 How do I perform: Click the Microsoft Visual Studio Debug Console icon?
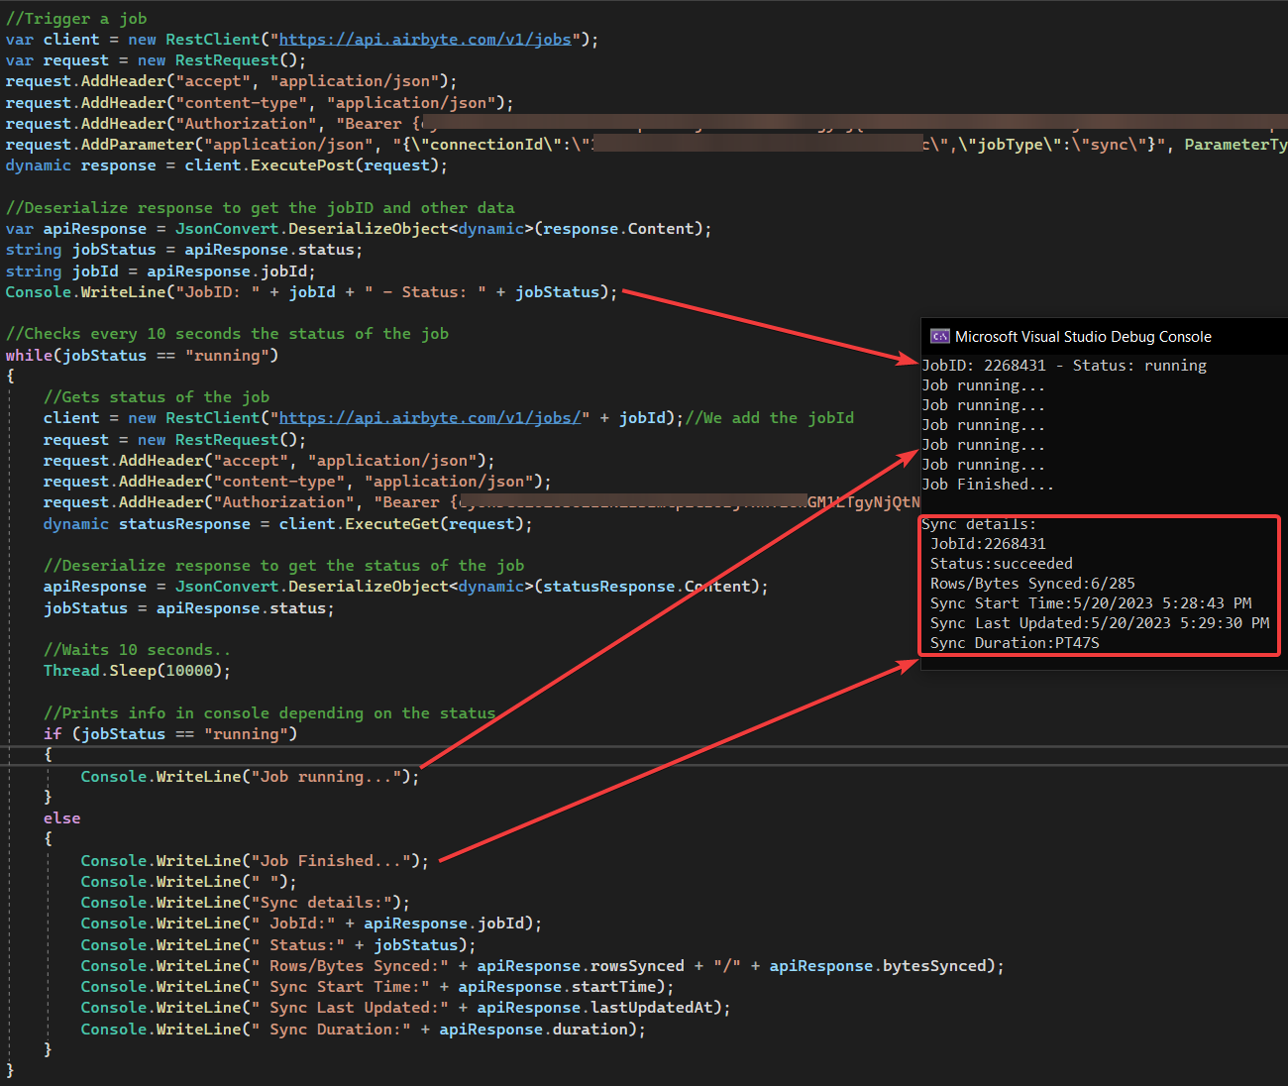point(940,336)
